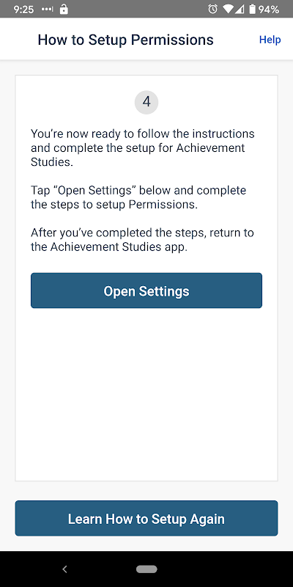The image size is (293, 587).
Task: Tap the 94% battery percentage text
Action: (x=269, y=10)
